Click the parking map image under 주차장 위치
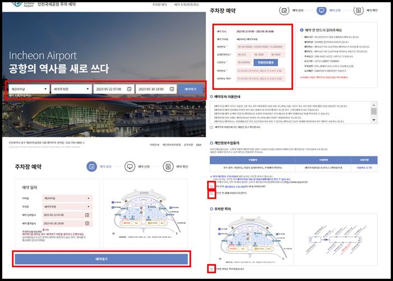This screenshot has width=393, height=281. [x=252, y=239]
